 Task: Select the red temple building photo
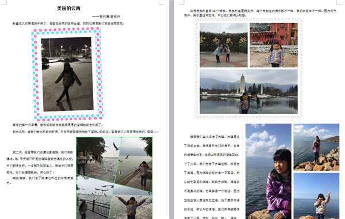(274, 45)
